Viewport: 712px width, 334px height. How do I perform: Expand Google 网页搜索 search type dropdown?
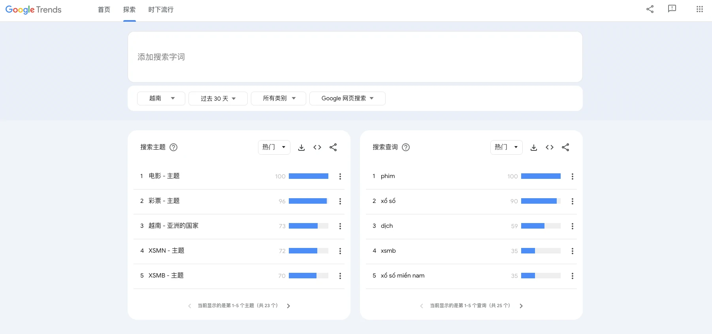click(347, 98)
